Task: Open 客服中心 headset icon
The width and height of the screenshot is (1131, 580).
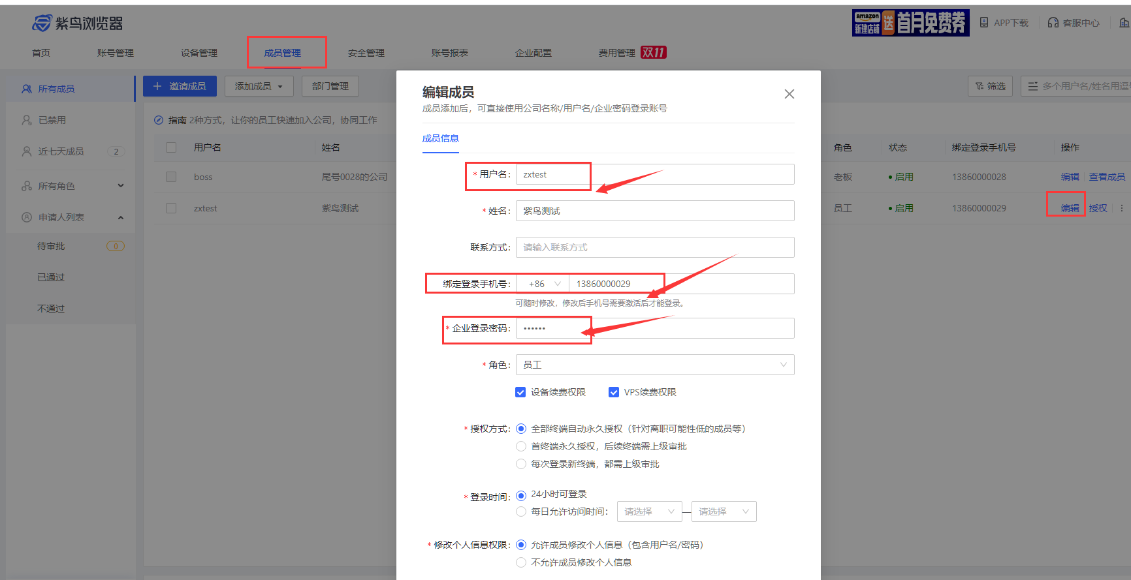Action: pos(1053,23)
